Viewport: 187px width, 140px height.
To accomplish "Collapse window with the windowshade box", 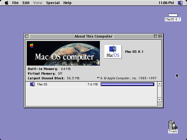I will (x=160, y=36).
